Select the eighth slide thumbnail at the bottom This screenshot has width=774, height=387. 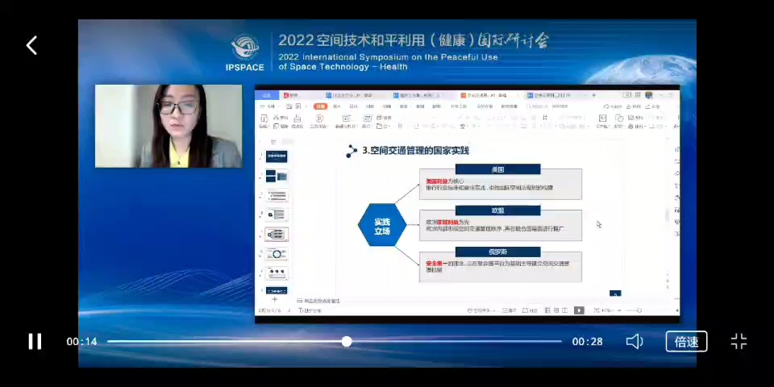coord(277,291)
